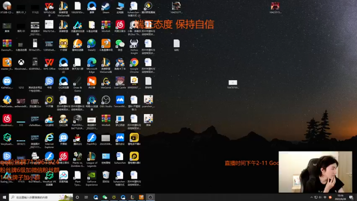The height and width of the screenshot is (201, 357).
Task: Launch the PLAYERUNKNOWN'S BATTLEGROUNDS helmet icon
Action: (77, 122)
